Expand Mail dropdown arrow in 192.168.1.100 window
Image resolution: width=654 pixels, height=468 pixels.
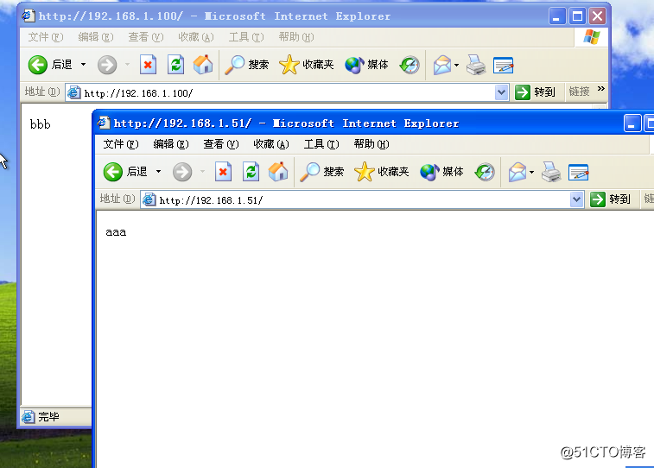(457, 65)
